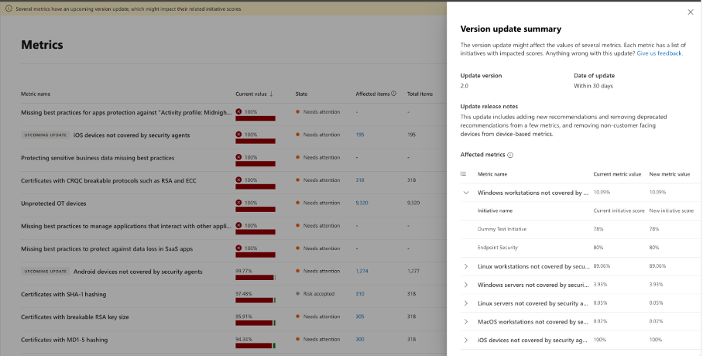
Task: Expand Linux workstations not covered metric
Action: point(466,266)
